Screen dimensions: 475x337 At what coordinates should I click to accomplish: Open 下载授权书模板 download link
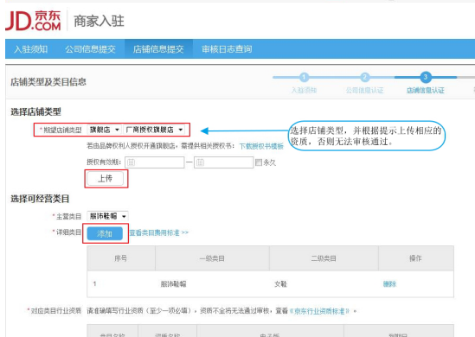click(x=261, y=146)
